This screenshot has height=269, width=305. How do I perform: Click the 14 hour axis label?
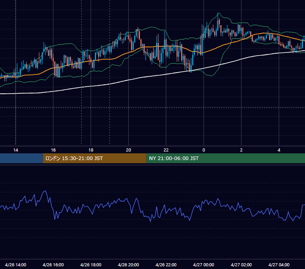click(x=16, y=150)
